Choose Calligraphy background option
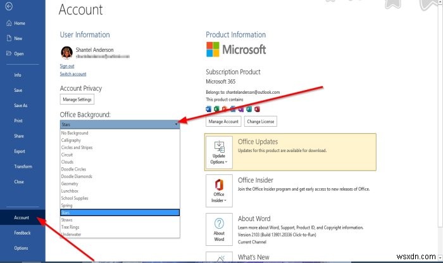The width and height of the screenshot is (443, 263). click(120, 140)
